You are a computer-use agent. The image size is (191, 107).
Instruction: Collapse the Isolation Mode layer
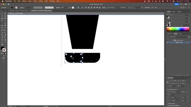(x=172, y=40)
